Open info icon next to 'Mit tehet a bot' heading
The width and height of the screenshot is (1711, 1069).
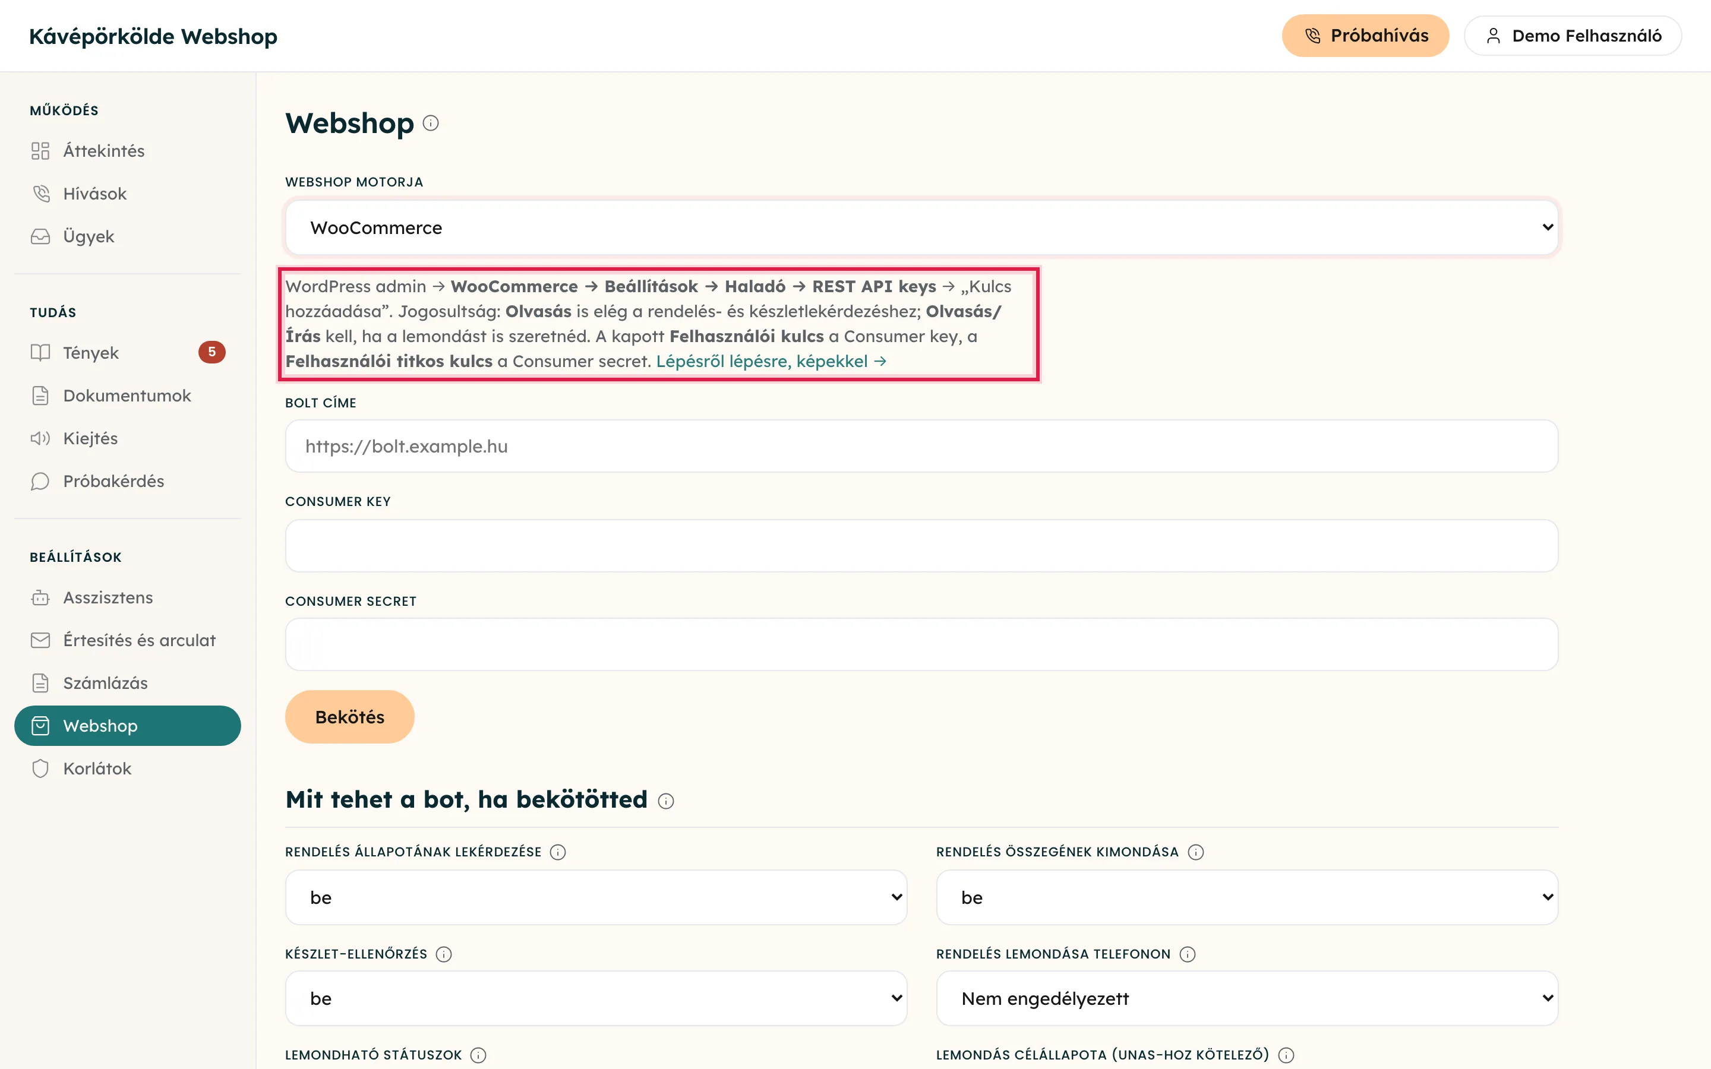(666, 801)
